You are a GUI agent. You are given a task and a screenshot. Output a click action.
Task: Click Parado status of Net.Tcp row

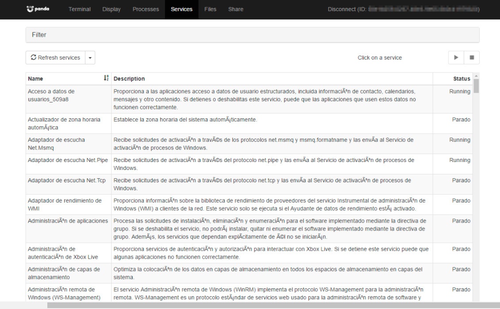coord(461,181)
